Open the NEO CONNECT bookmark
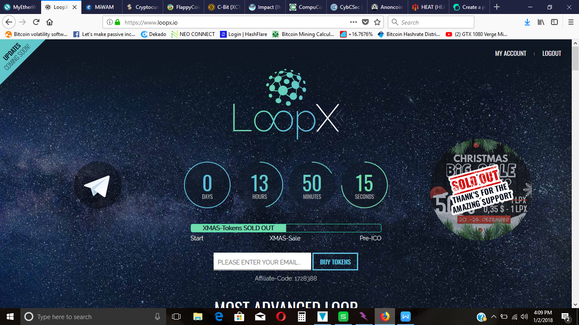This screenshot has width=579, height=325. click(193, 34)
